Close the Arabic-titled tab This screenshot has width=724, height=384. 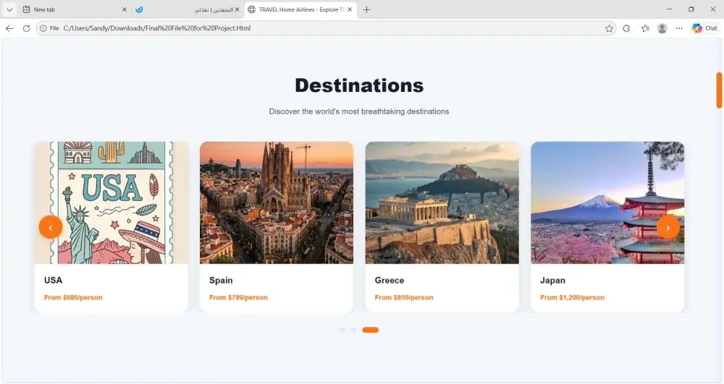[237, 9]
